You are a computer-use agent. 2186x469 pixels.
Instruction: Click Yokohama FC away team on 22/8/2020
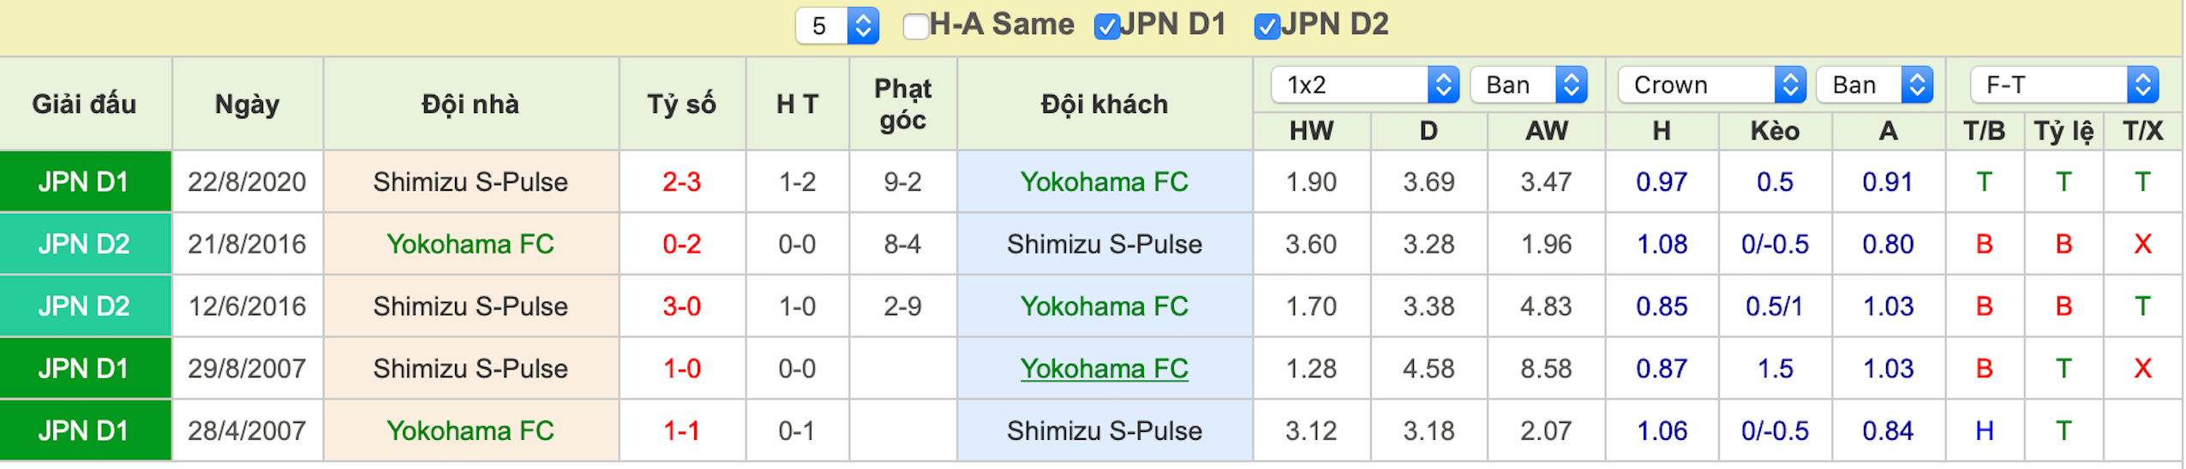click(1104, 182)
